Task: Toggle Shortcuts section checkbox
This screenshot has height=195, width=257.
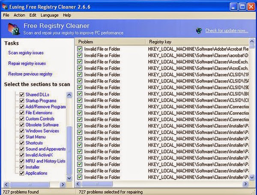Action: pyautogui.click(x=22, y=143)
